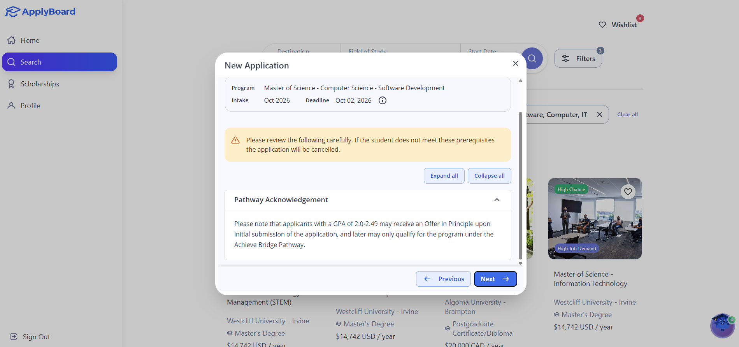
Task: Add the Information Technology program to the wishlist
Action: coord(628,191)
